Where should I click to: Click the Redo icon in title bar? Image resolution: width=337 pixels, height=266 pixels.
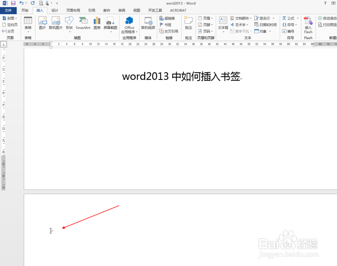(x=33, y=3)
